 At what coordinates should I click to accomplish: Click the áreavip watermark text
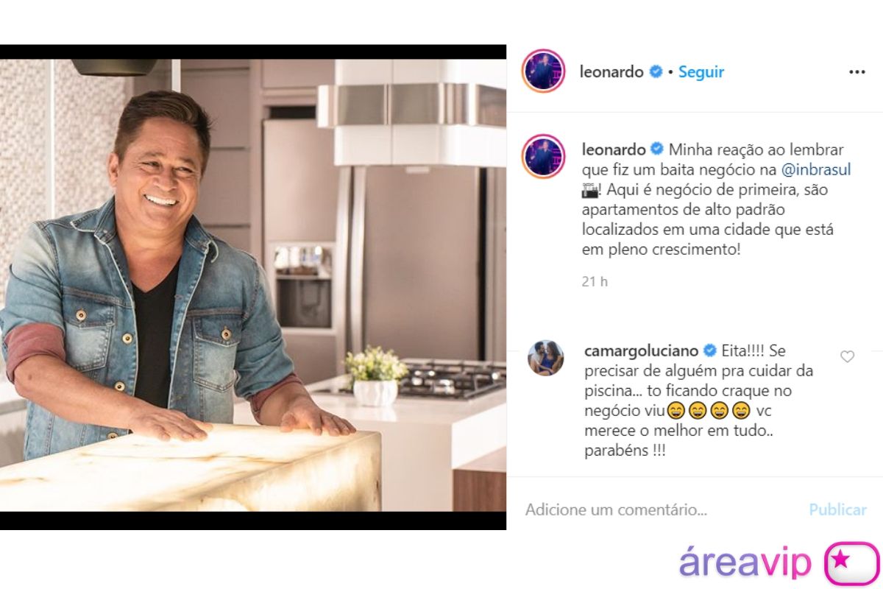(745, 562)
